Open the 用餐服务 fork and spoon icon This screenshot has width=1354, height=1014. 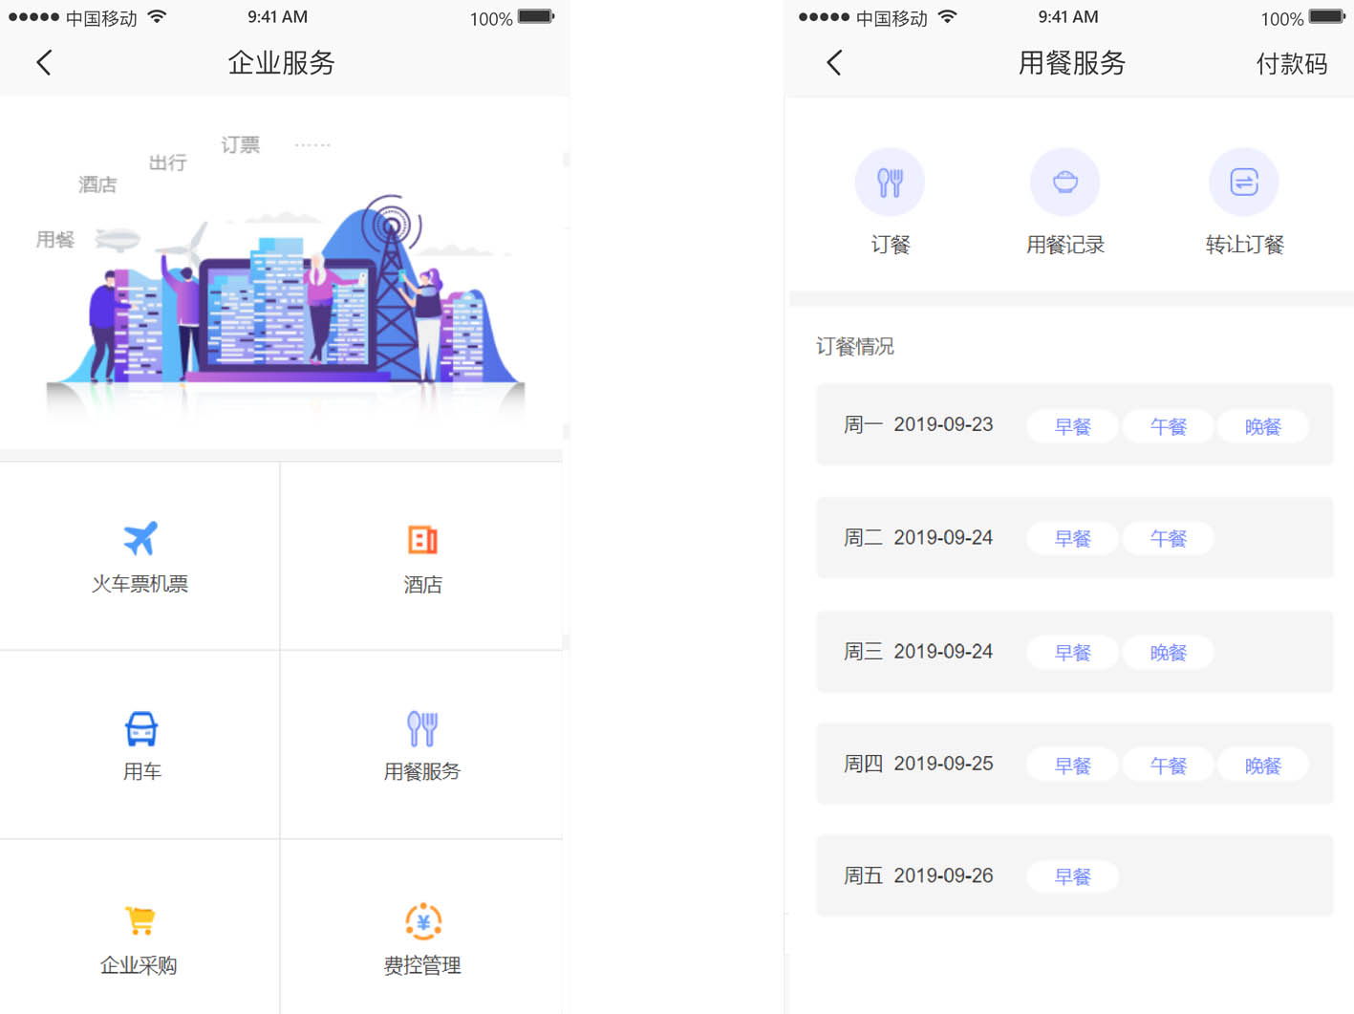tap(422, 729)
